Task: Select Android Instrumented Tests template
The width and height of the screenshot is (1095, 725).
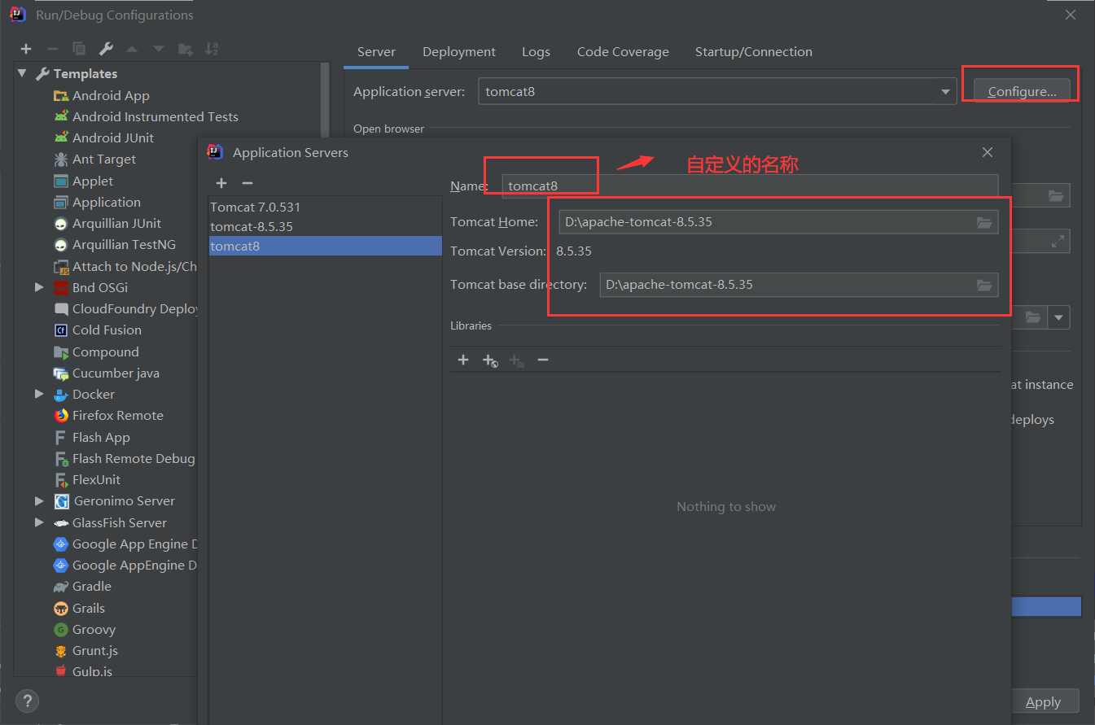Action: tap(155, 116)
